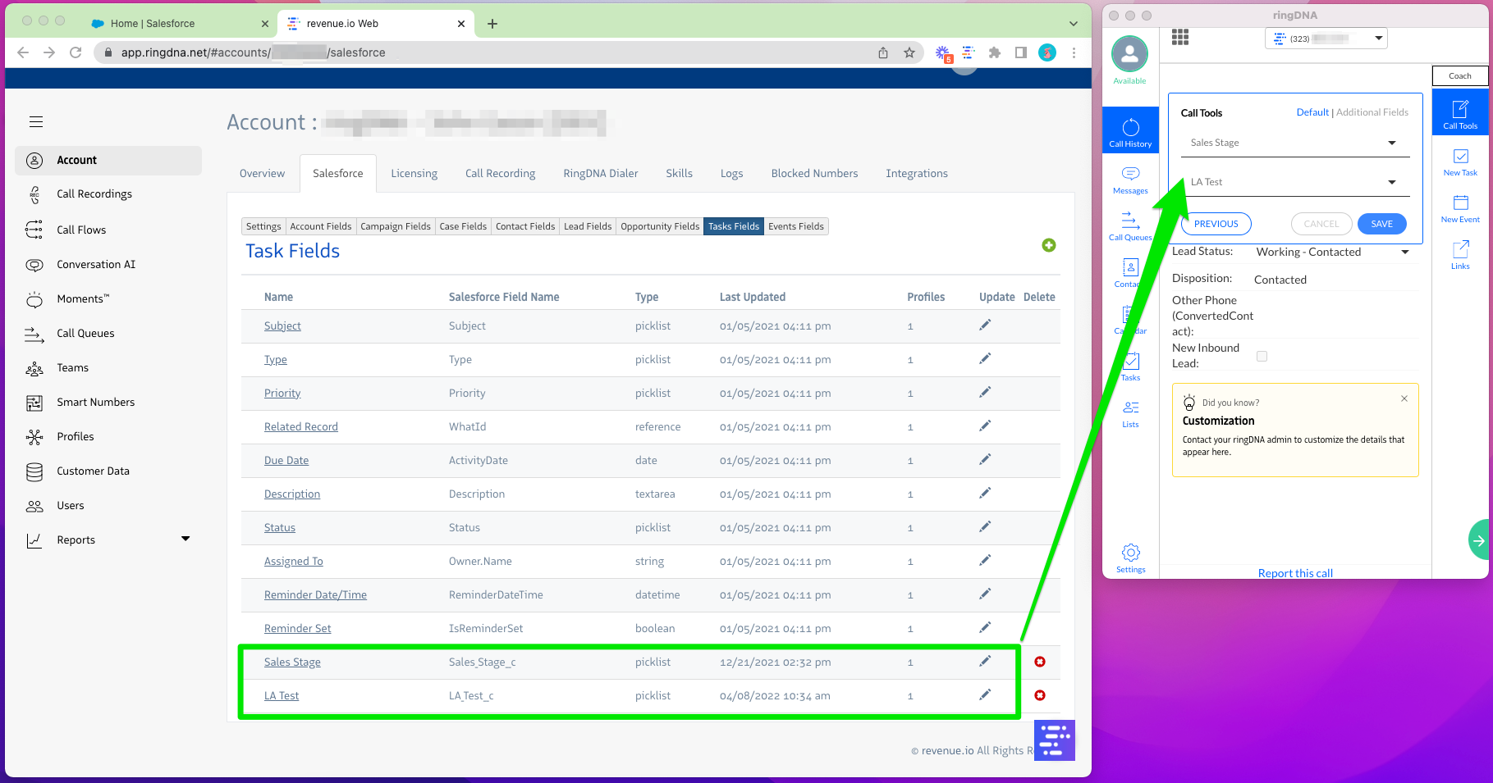Bookmark the page with star icon
The image size is (1493, 783).
[909, 52]
